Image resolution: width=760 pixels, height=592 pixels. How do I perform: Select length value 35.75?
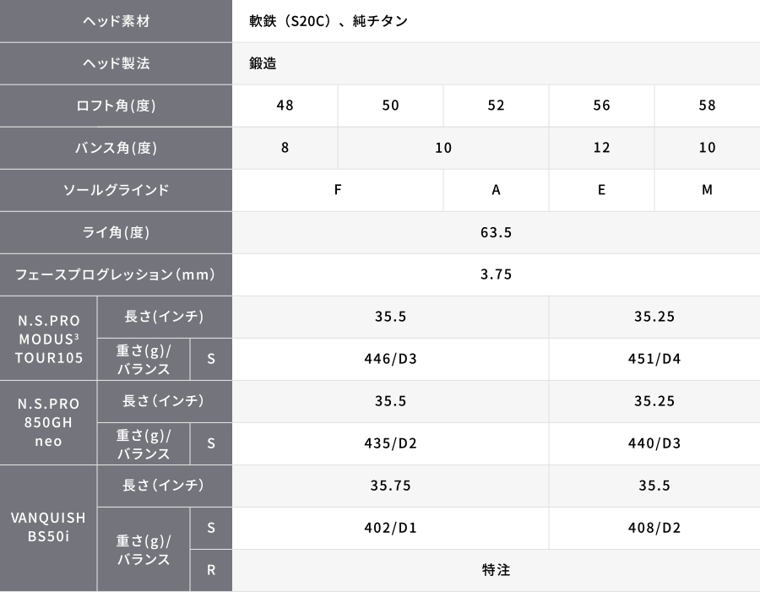391,486
